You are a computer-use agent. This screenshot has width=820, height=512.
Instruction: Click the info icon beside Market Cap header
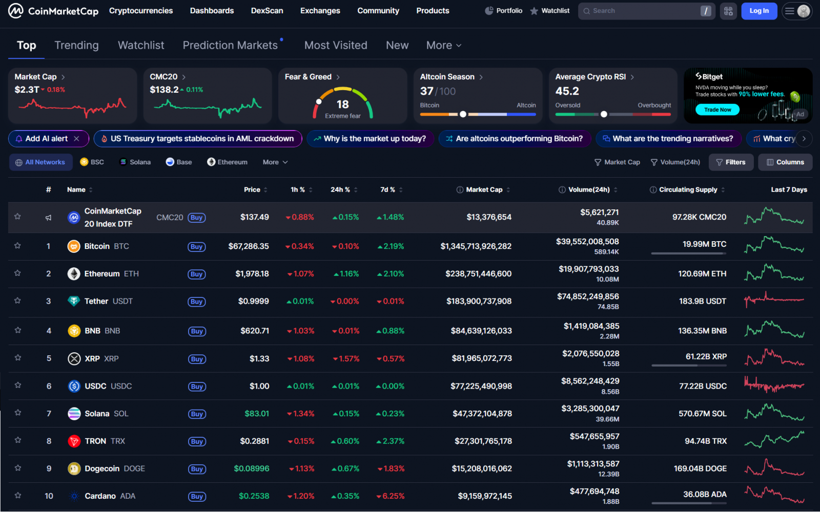click(x=460, y=190)
